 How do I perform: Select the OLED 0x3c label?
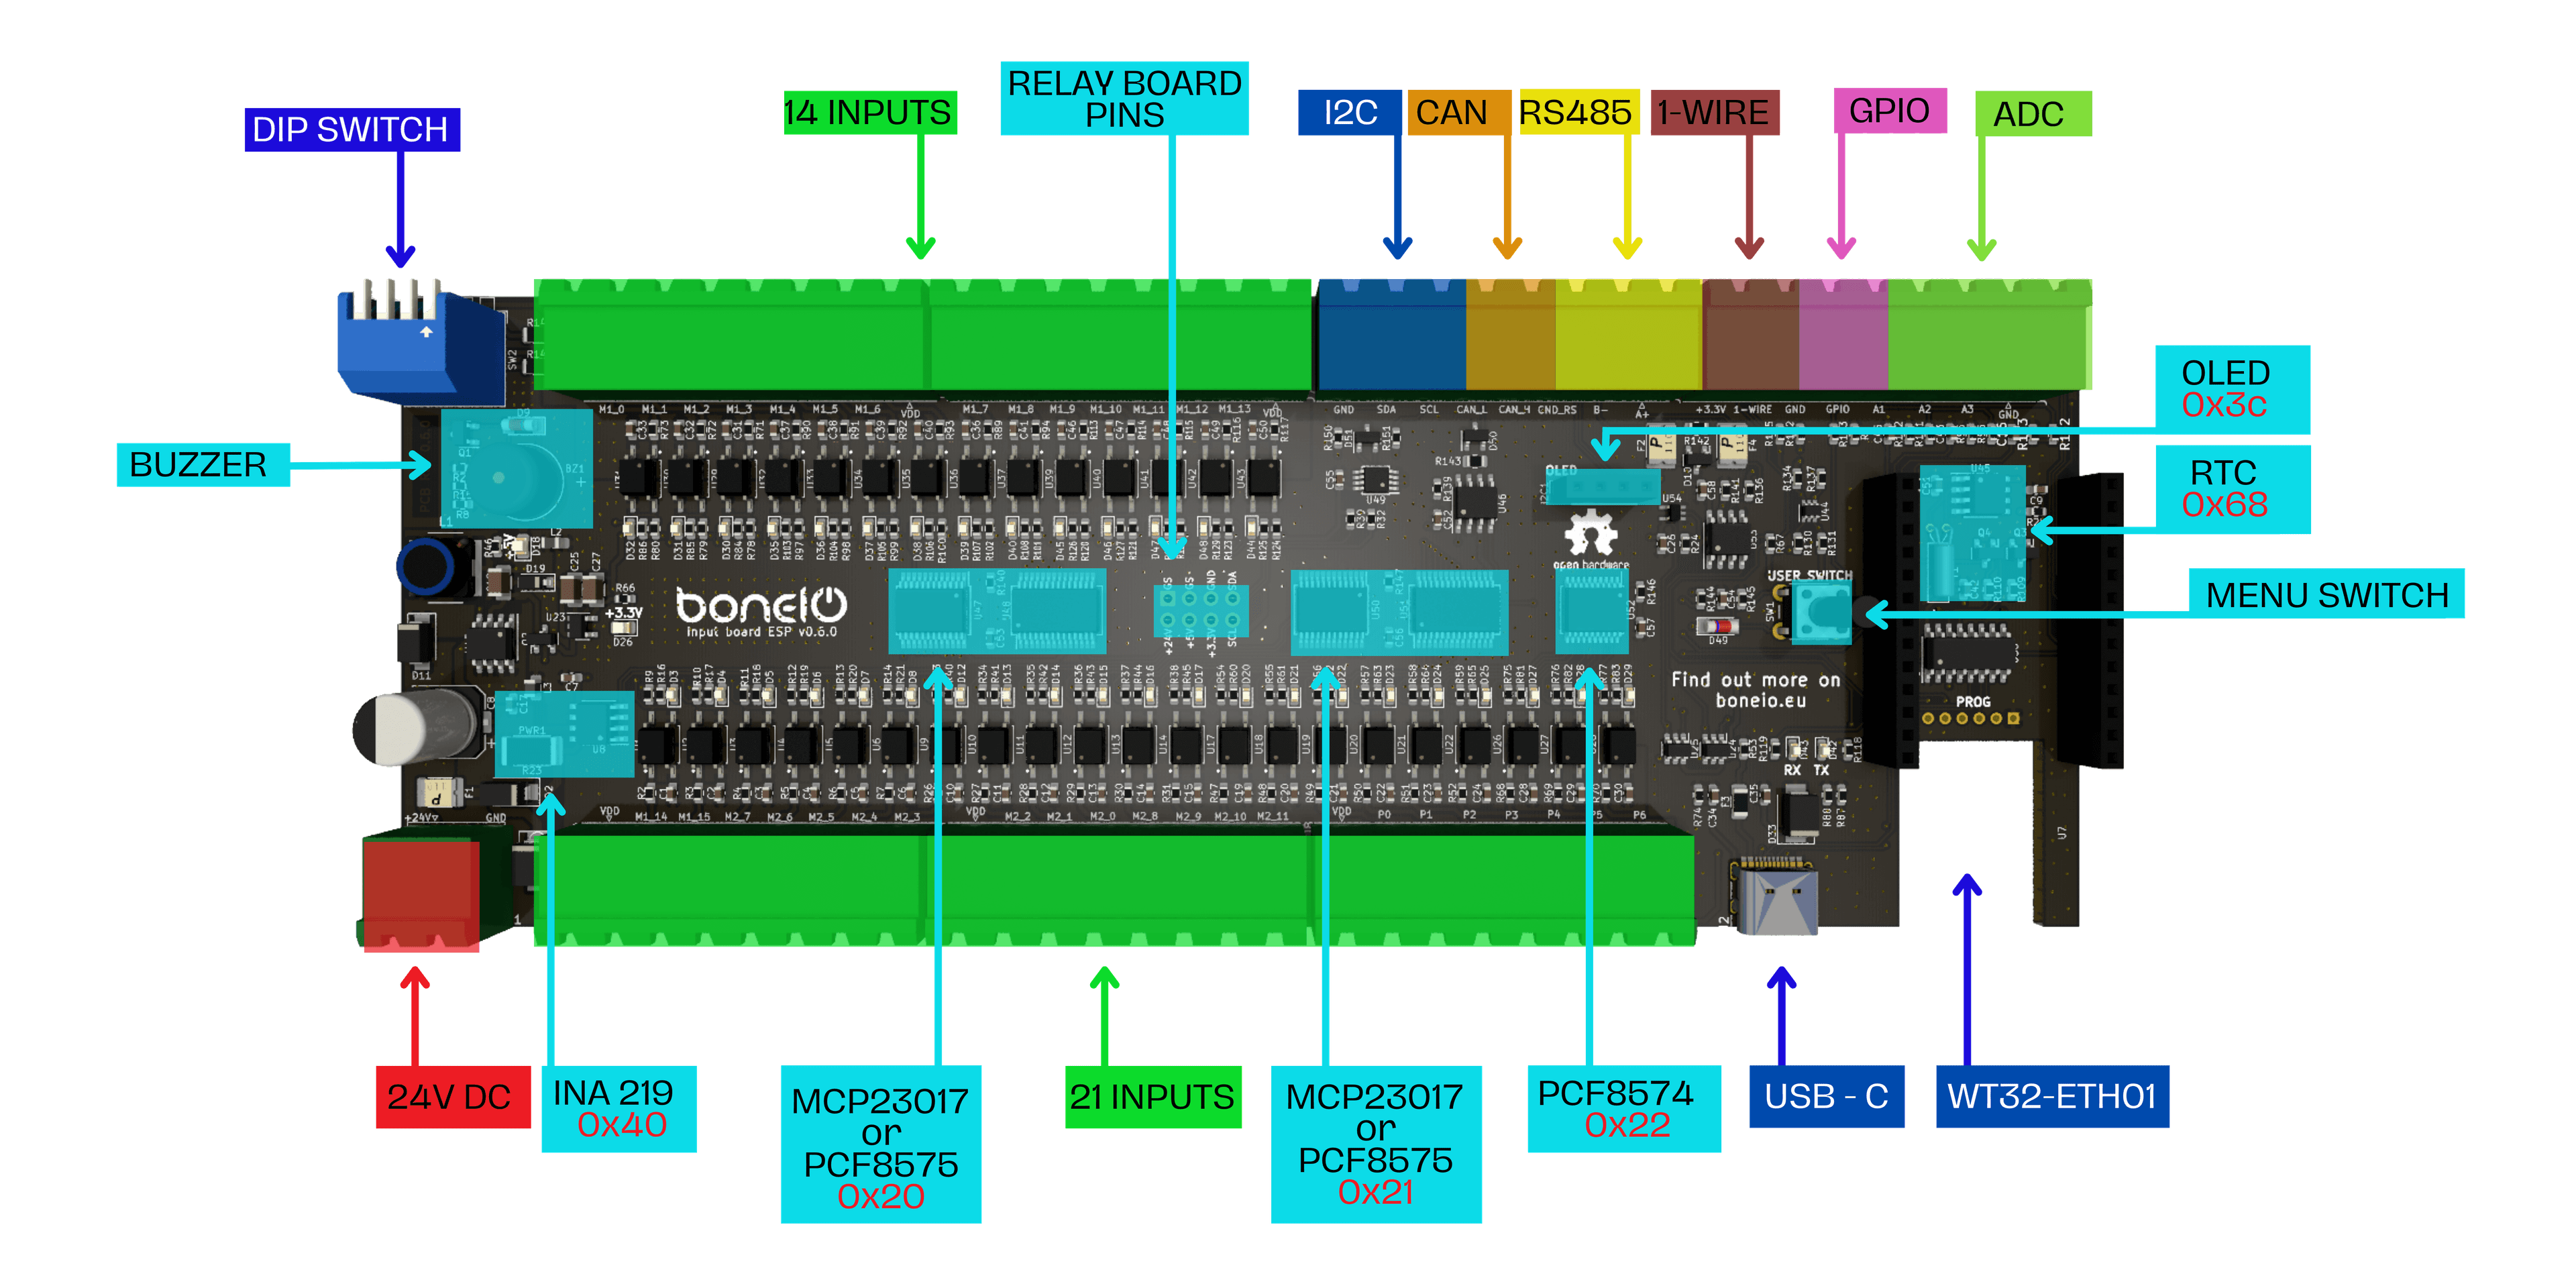pos(2232,389)
